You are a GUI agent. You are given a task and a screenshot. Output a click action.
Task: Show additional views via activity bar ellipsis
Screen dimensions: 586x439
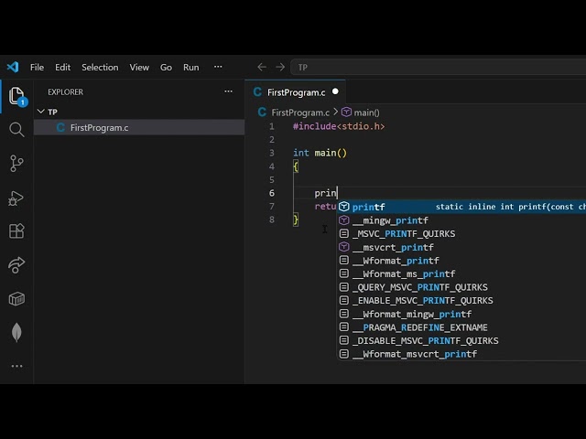pyautogui.click(x=16, y=366)
